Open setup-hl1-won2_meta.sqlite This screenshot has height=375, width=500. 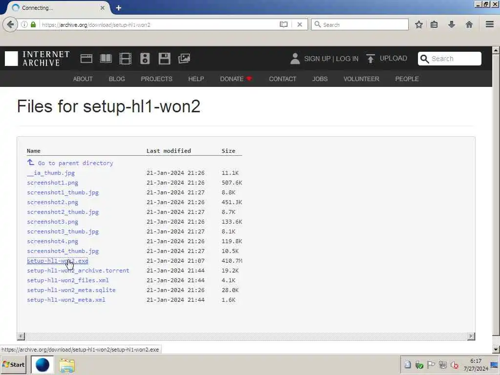(x=71, y=290)
